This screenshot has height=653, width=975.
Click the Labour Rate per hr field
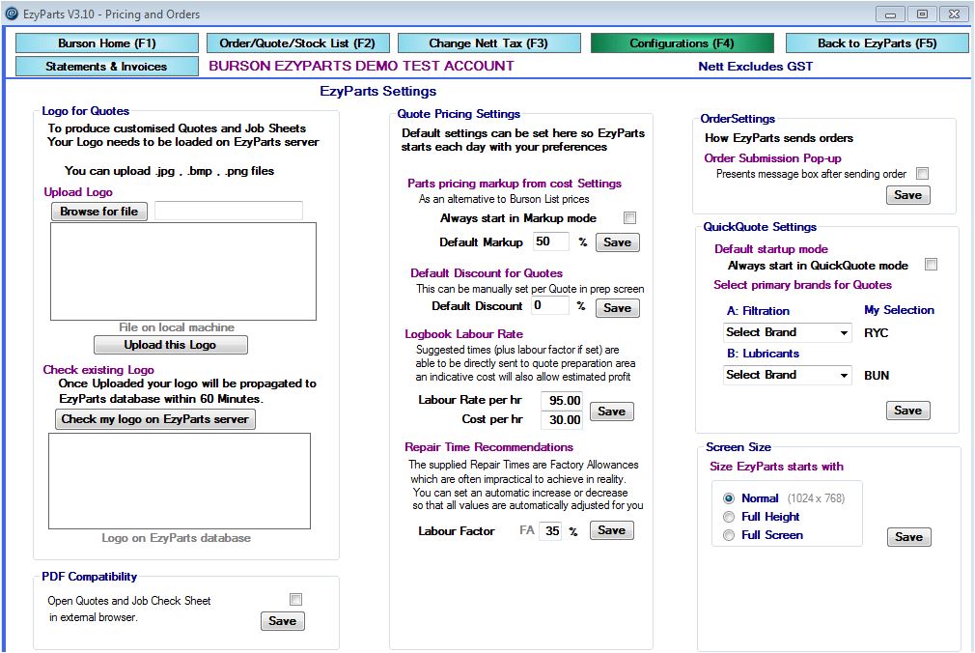pyautogui.click(x=564, y=400)
